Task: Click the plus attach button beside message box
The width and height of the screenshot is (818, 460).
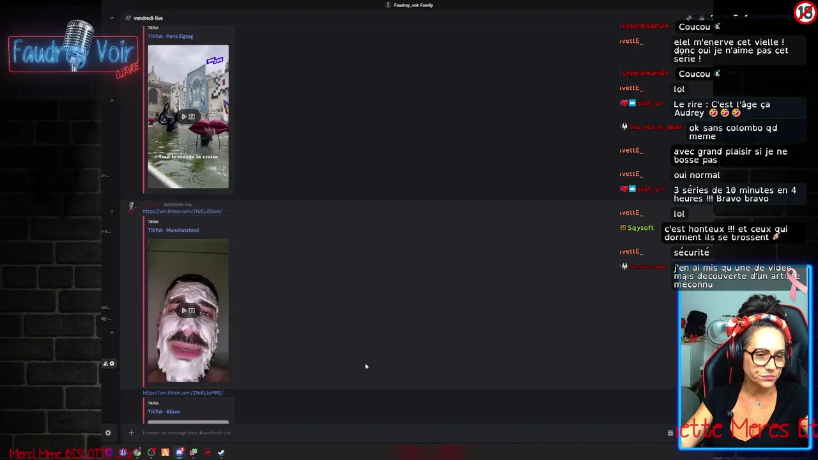Action: pyautogui.click(x=131, y=433)
